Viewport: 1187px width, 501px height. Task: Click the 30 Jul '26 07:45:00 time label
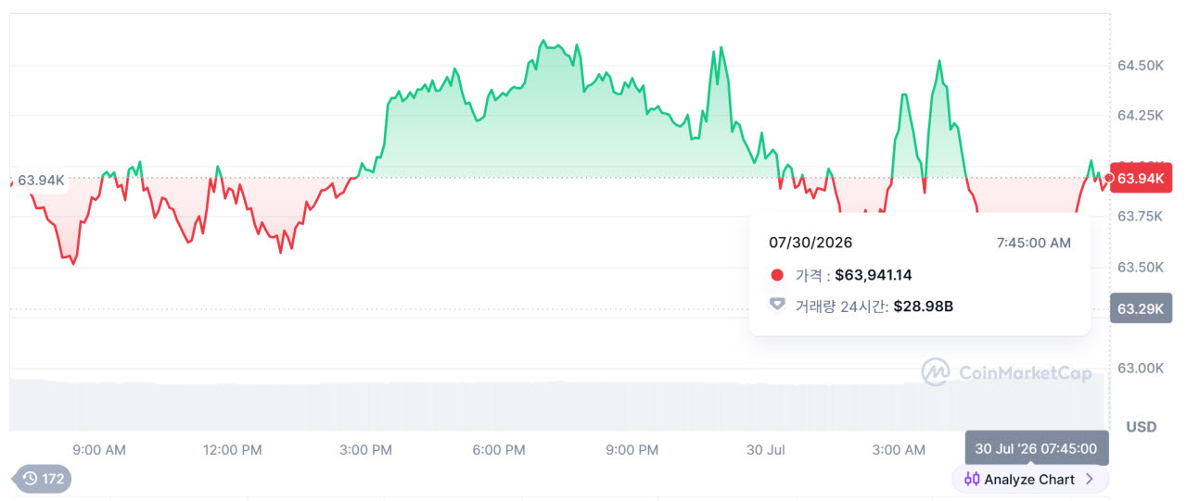coord(1036,449)
